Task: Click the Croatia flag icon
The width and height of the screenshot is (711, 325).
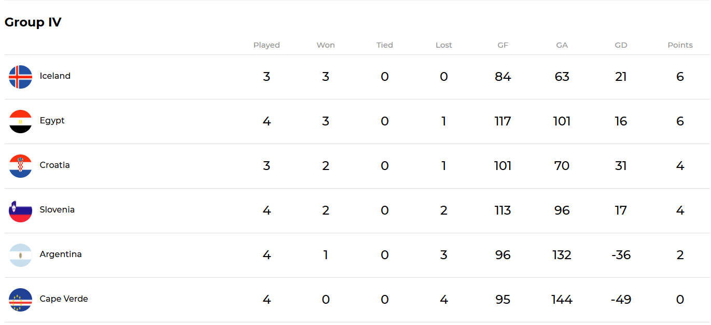Action: [20, 166]
